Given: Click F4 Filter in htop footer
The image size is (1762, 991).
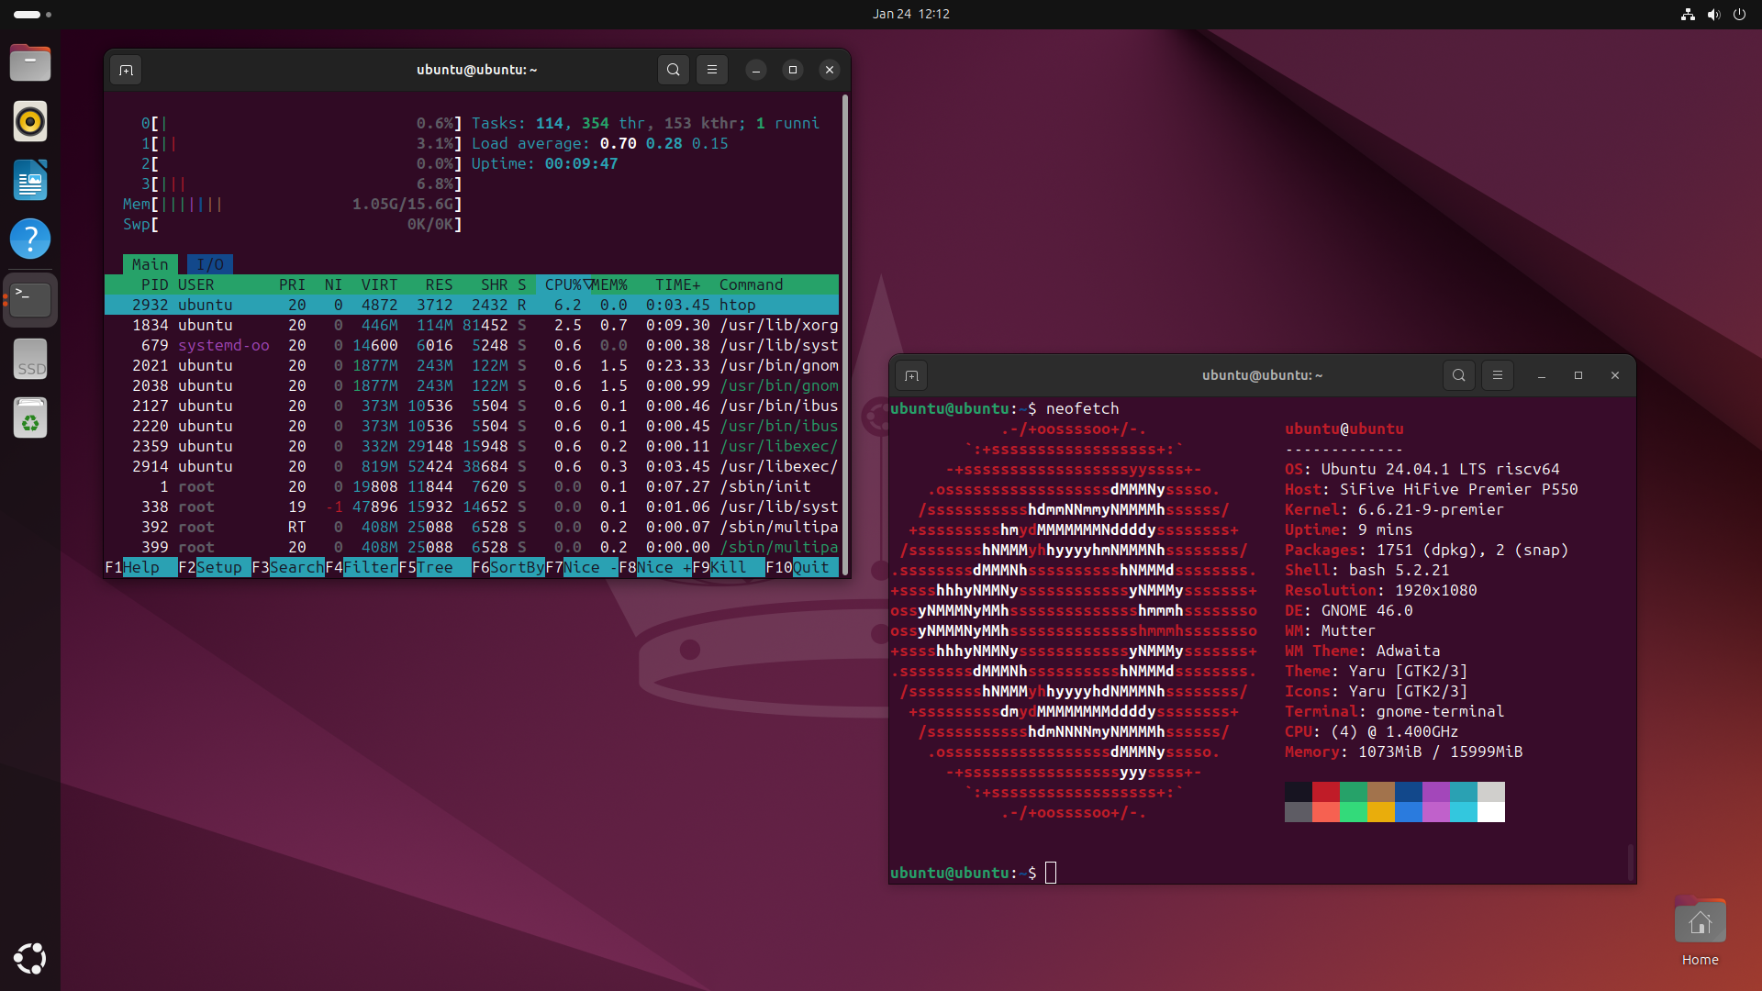Looking at the screenshot, I should [x=362, y=567].
